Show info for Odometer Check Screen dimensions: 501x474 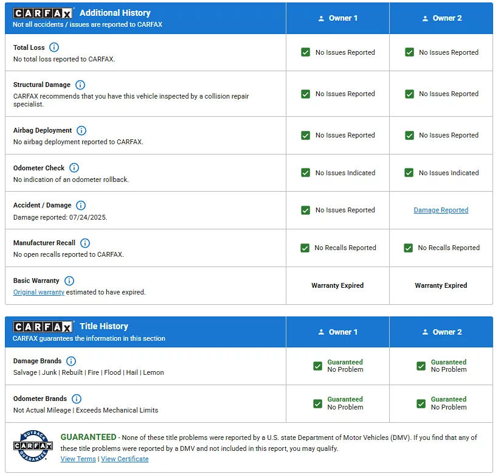click(x=74, y=168)
